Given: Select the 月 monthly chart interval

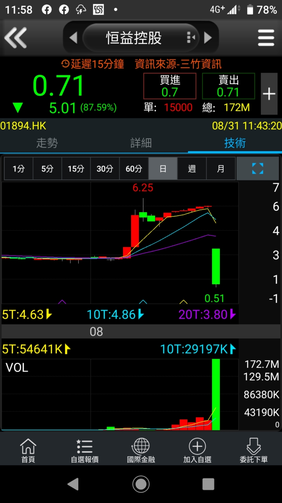Looking at the screenshot, I should point(221,169).
